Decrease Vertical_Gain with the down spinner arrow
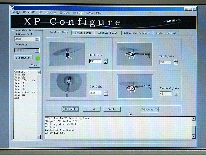This screenshot has width=206, height=155. pos(176,95)
